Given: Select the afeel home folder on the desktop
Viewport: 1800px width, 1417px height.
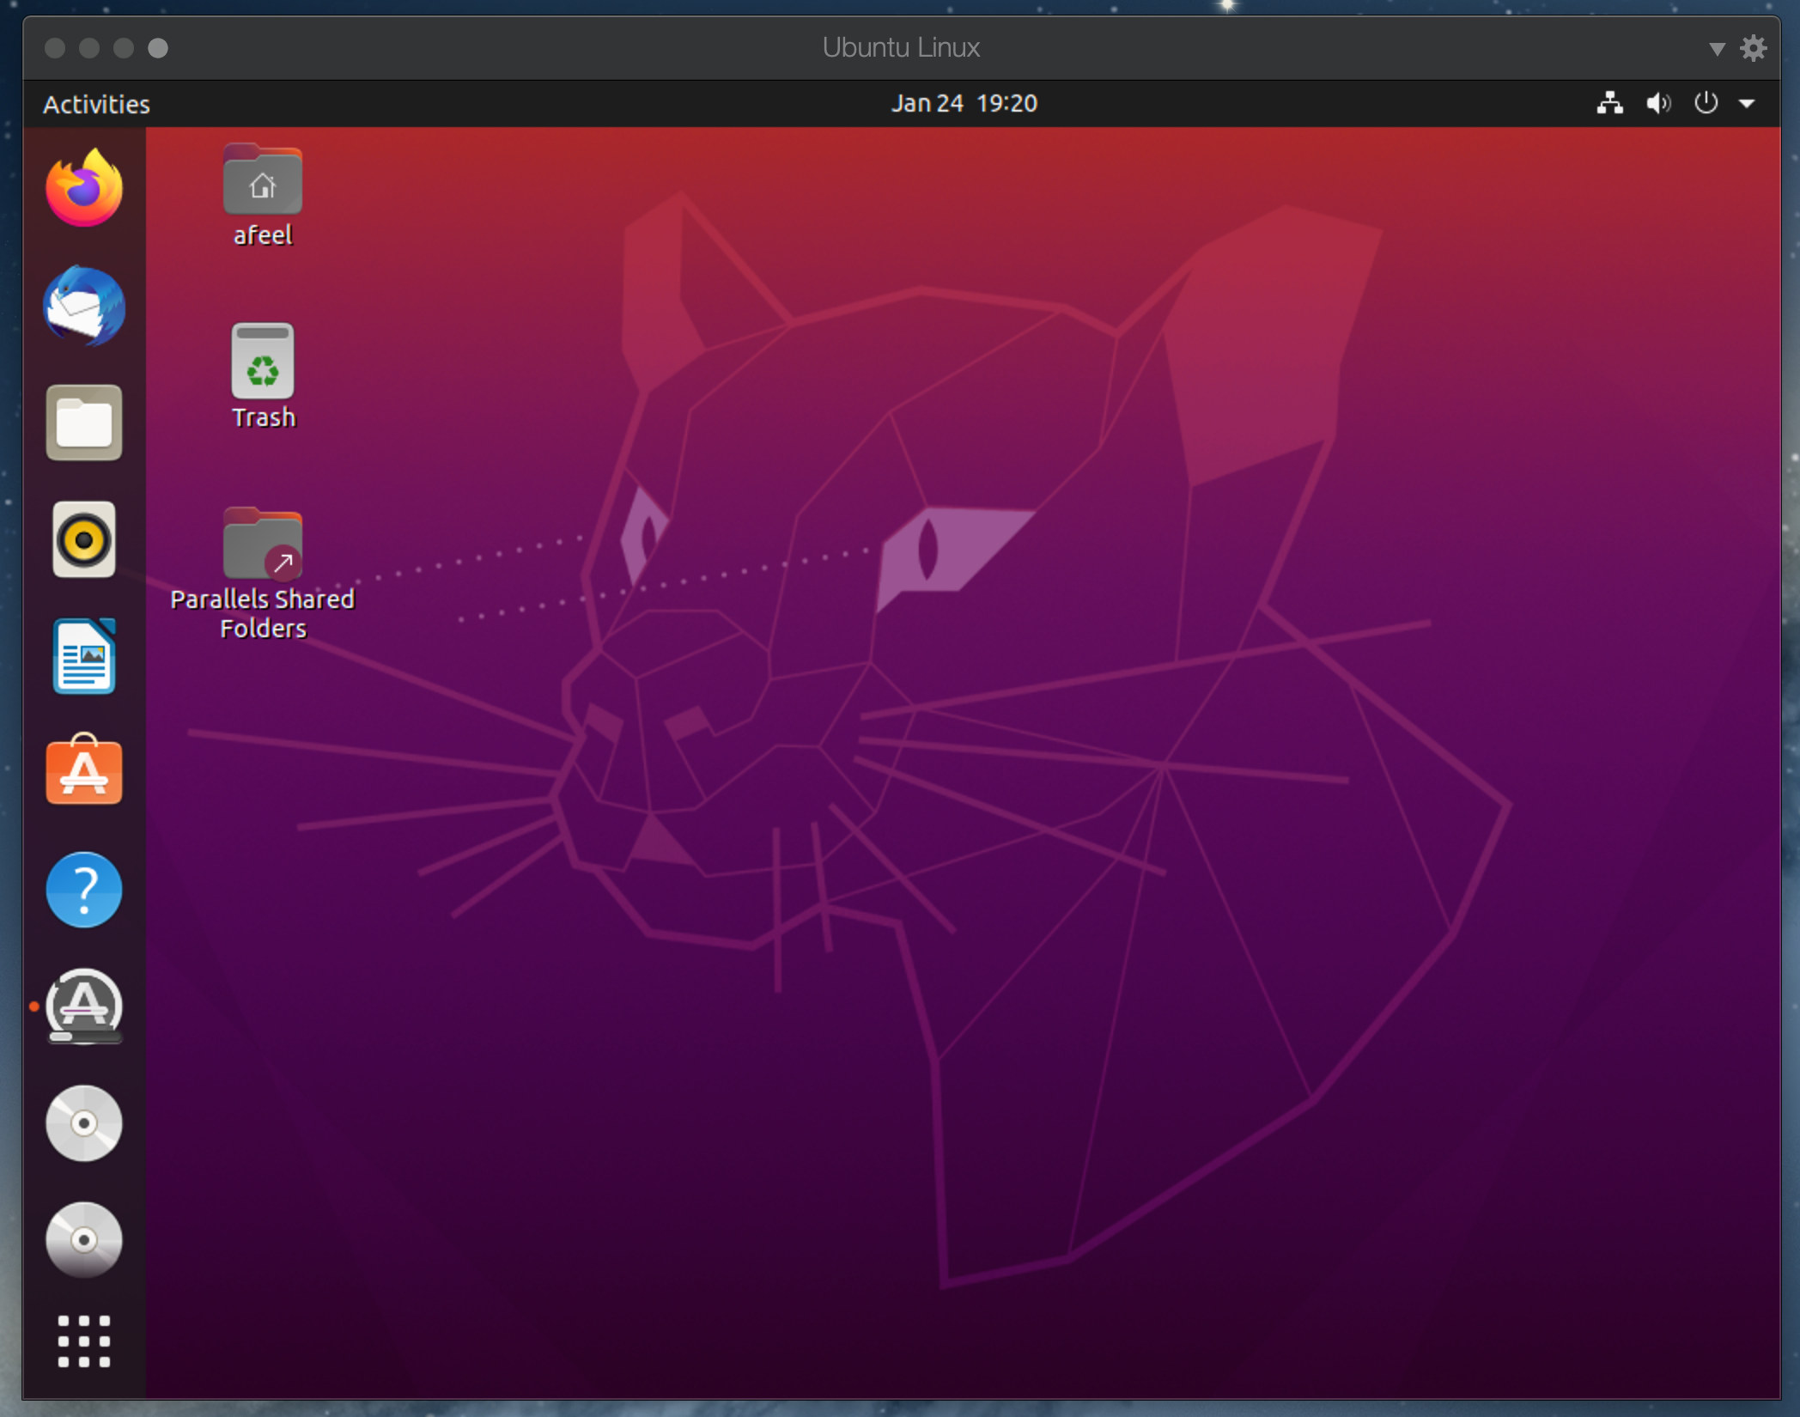Looking at the screenshot, I should [x=263, y=182].
